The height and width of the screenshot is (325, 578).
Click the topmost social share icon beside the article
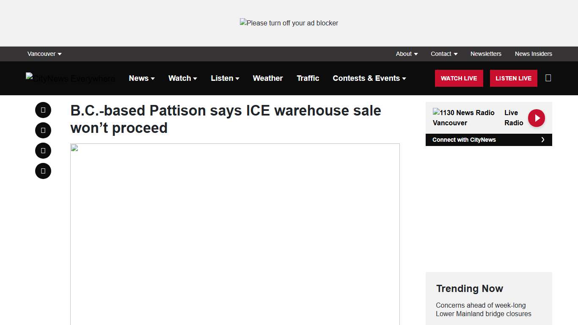coord(43,110)
